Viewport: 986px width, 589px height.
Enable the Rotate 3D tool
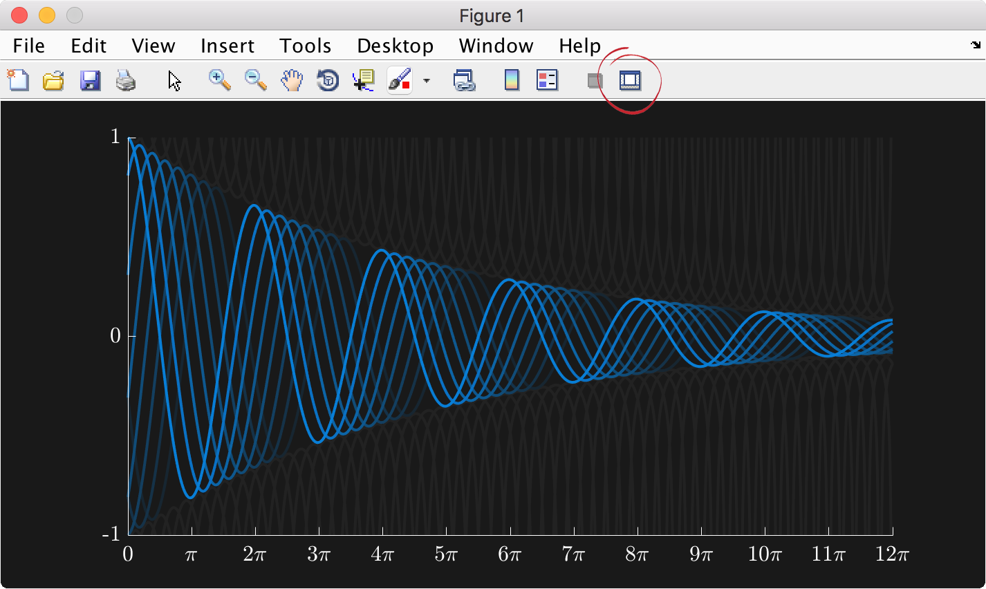328,81
